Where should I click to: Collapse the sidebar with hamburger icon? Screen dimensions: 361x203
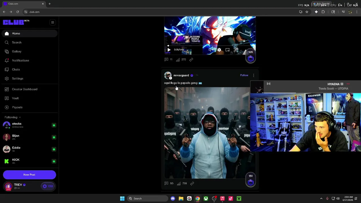point(52,22)
